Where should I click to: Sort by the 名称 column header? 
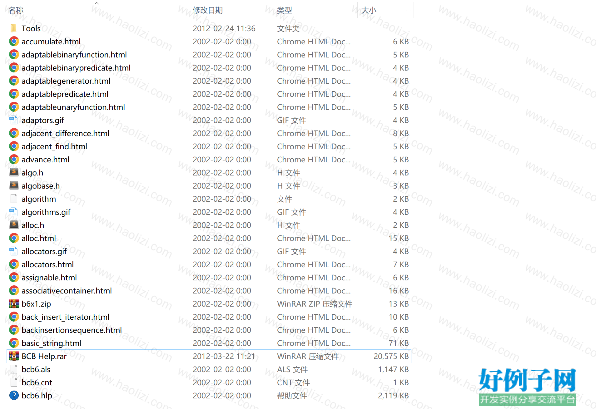(16, 10)
